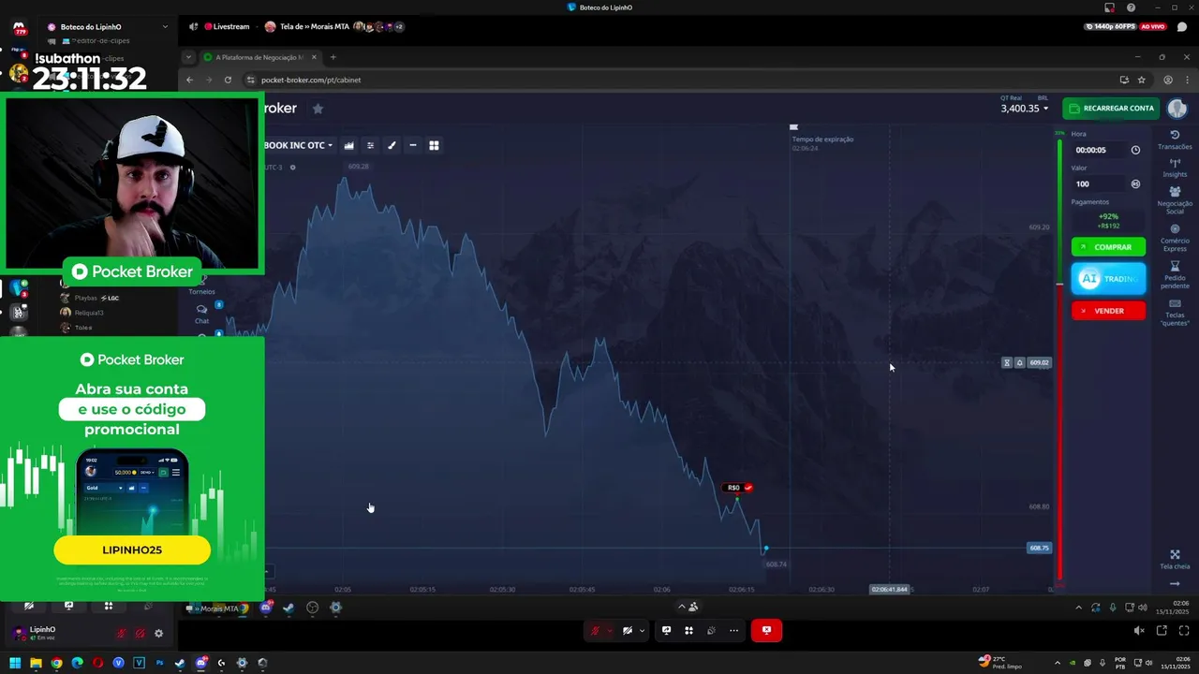Open the multi-chart grid layout icon
The image size is (1199, 674).
click(434, 145)
